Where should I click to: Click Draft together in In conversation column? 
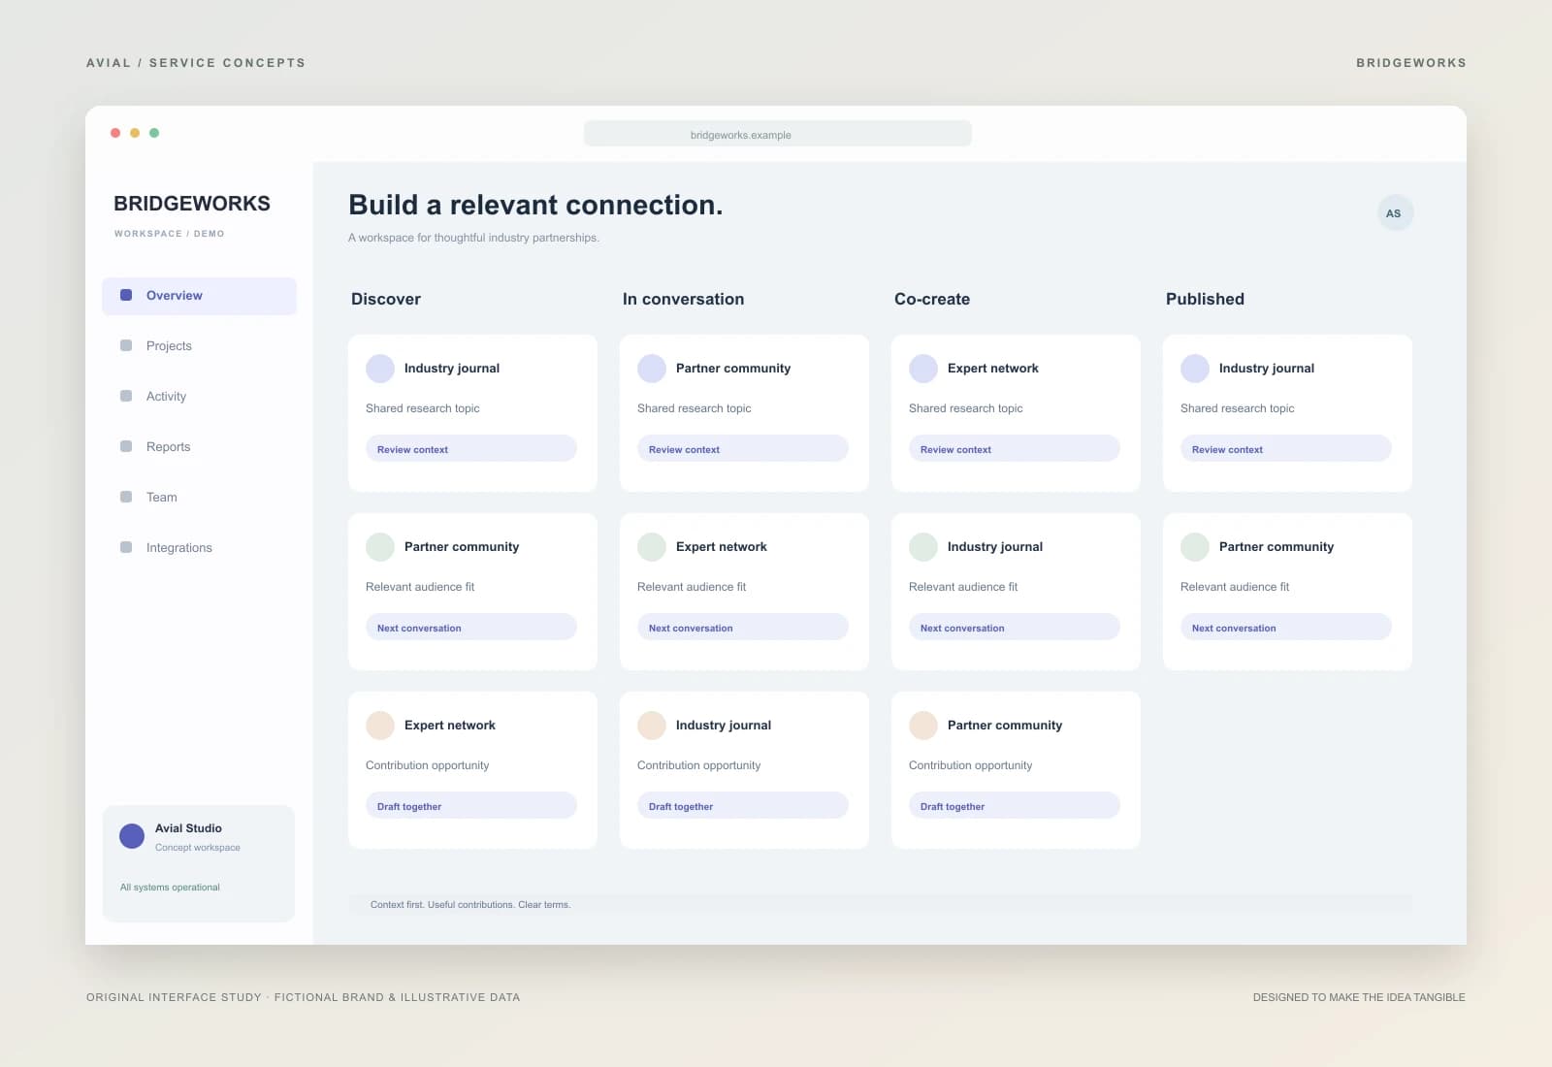pyautogui.click(x=743, y=806)
